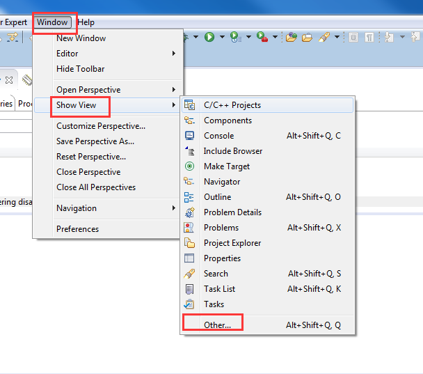
Task: Select Hide Toolbar menu entry
Action: 108,68
